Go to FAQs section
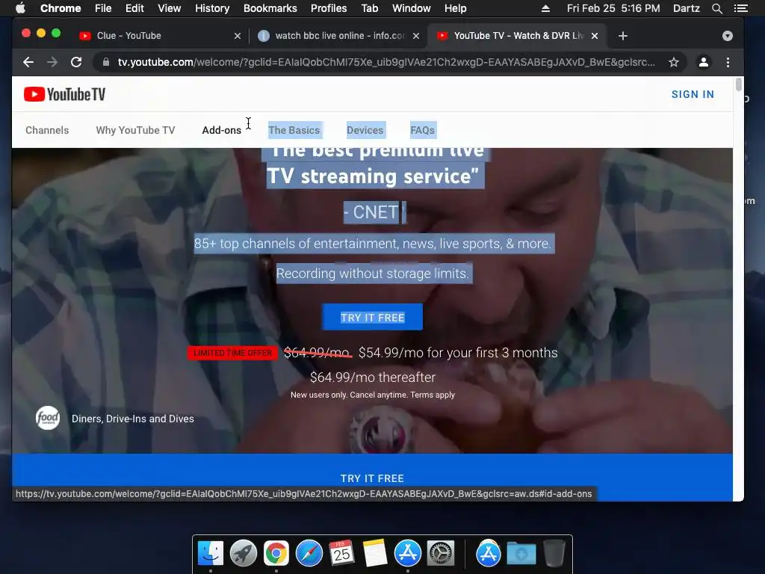This screenshot has height=574, width=765. coord(423,130)
